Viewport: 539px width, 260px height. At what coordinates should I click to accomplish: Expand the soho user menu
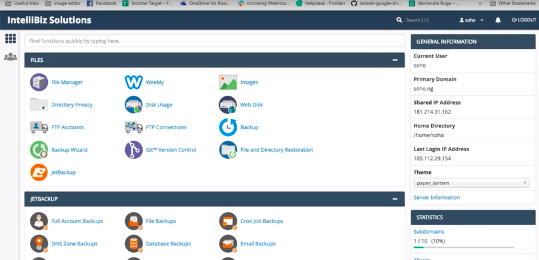[471, 20]
